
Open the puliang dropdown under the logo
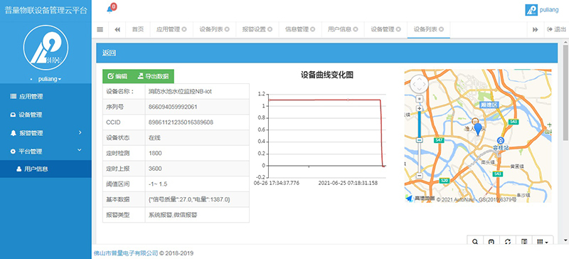49,79
